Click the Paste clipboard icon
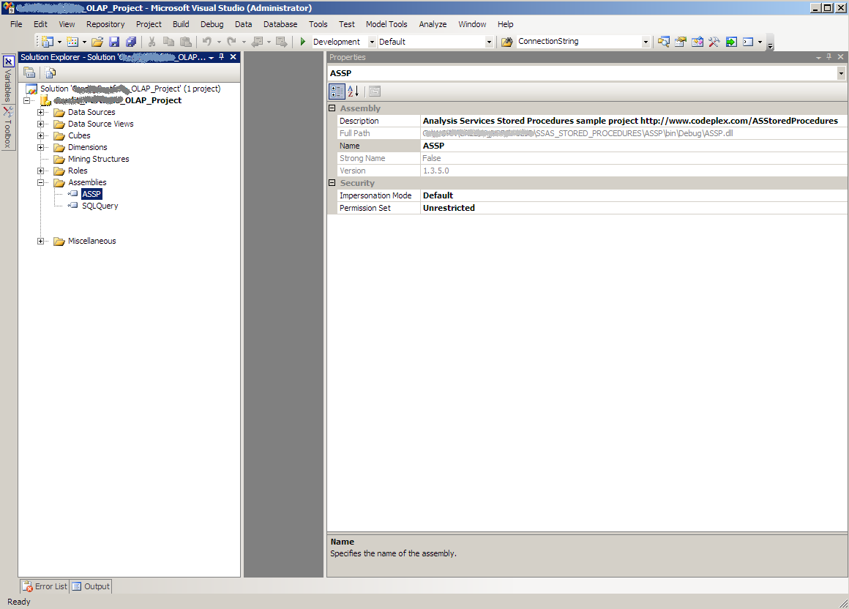Screen dimensions: 849x609 186,42
